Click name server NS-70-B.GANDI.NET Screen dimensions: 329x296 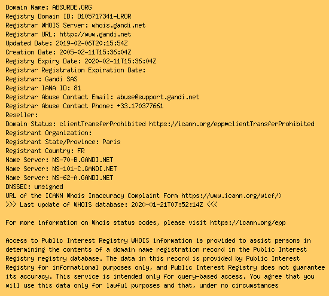83,160
